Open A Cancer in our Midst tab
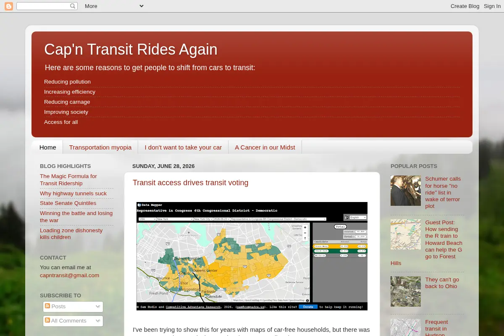The image size is (504, 336). [x=265, y=147]
